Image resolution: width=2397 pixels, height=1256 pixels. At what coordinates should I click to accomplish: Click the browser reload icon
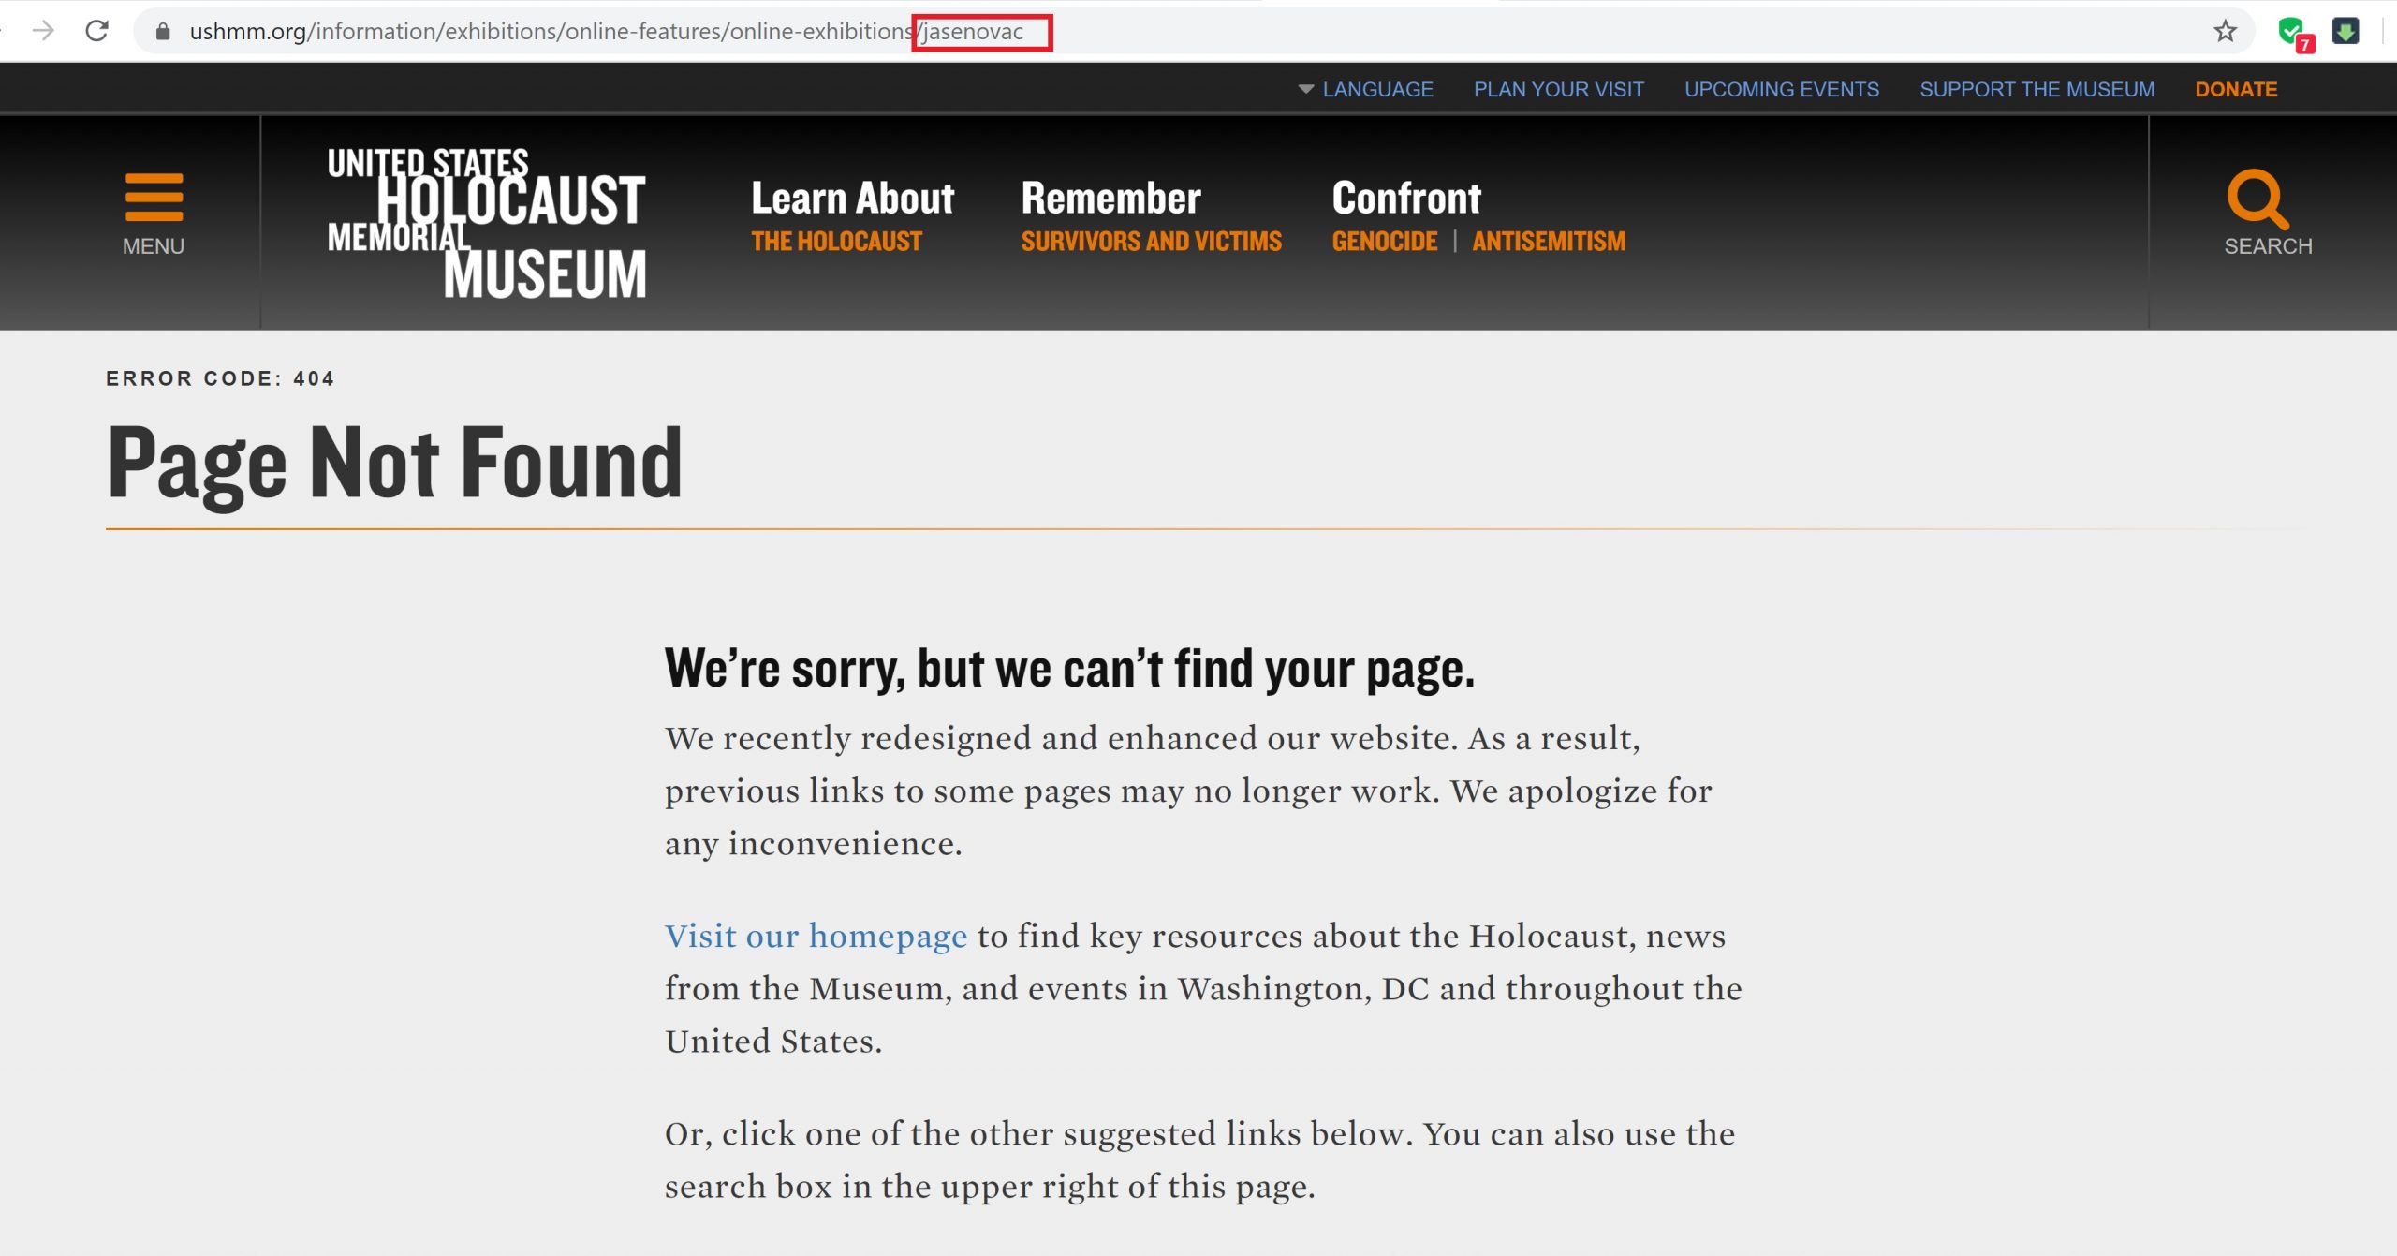[97, 31]
